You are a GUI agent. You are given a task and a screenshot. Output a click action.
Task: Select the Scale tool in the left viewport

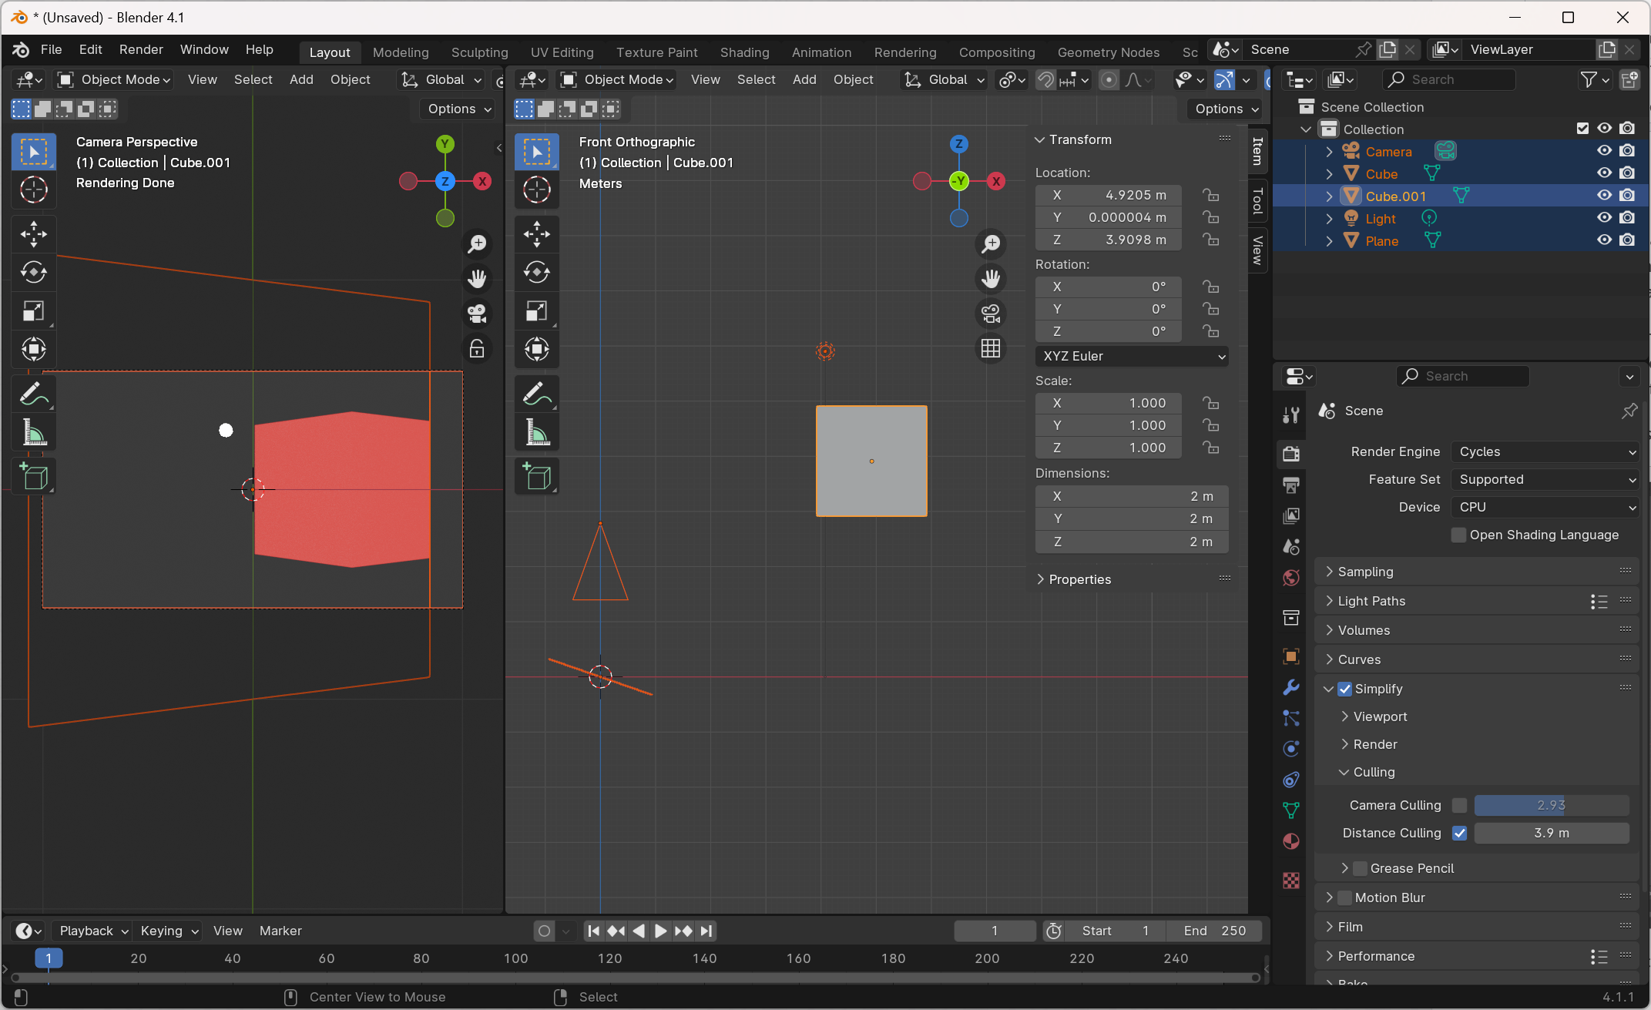point(34,311)
